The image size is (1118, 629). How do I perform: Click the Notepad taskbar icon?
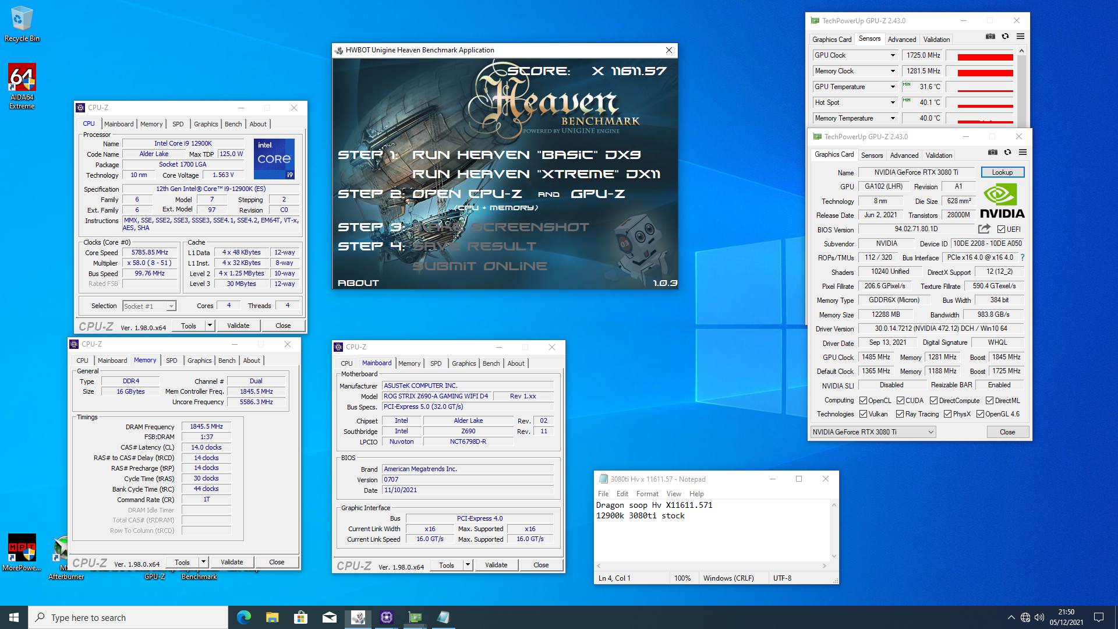(x=443, y=617)
